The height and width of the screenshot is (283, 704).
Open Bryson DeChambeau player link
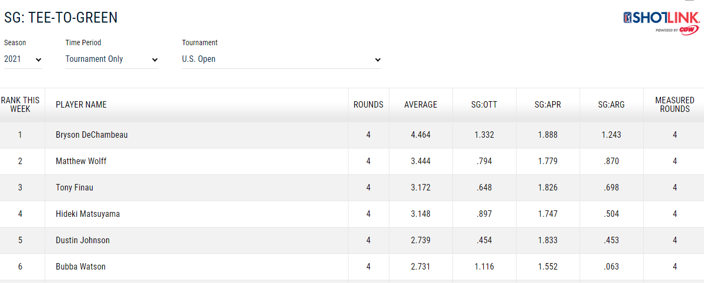click(92, 135)
